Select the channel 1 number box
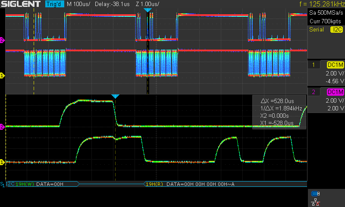 [314, 65]
